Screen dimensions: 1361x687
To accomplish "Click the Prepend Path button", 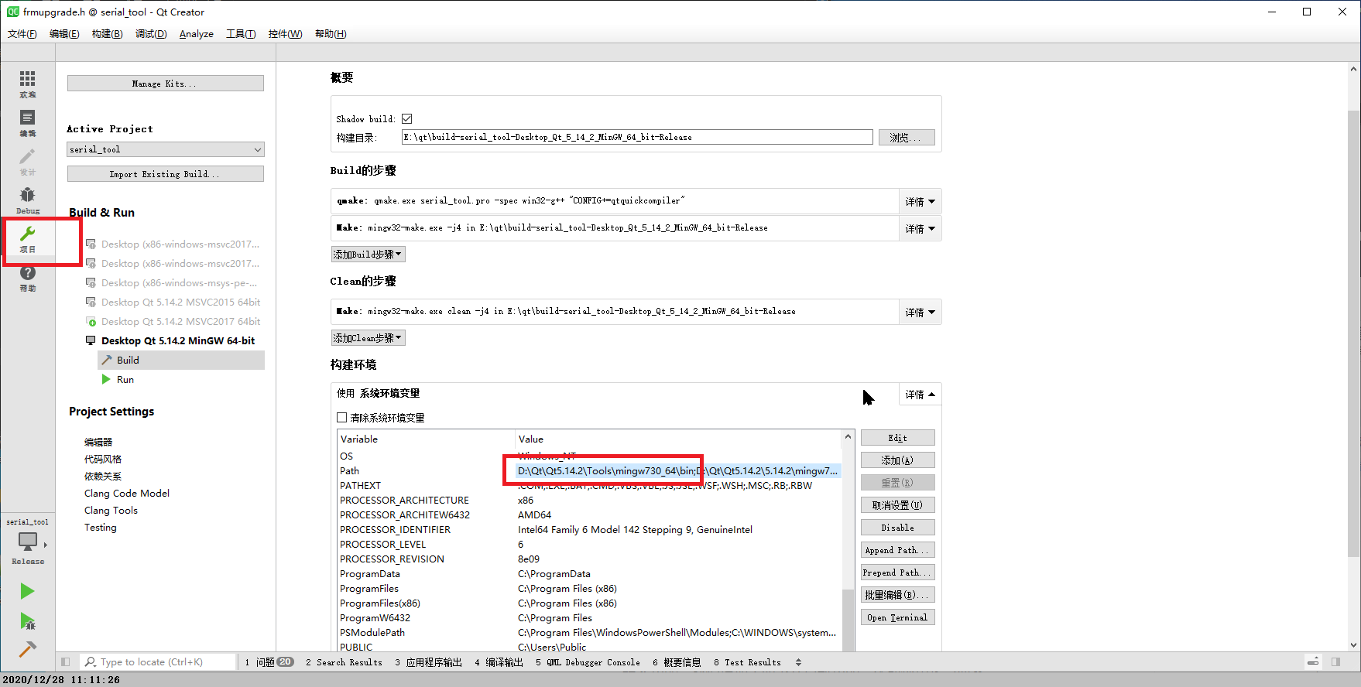I will click(898, 572).
